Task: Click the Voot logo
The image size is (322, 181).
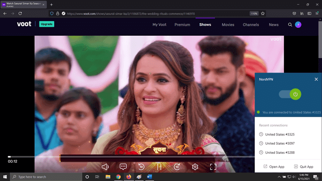Action: tap(24, 24)
